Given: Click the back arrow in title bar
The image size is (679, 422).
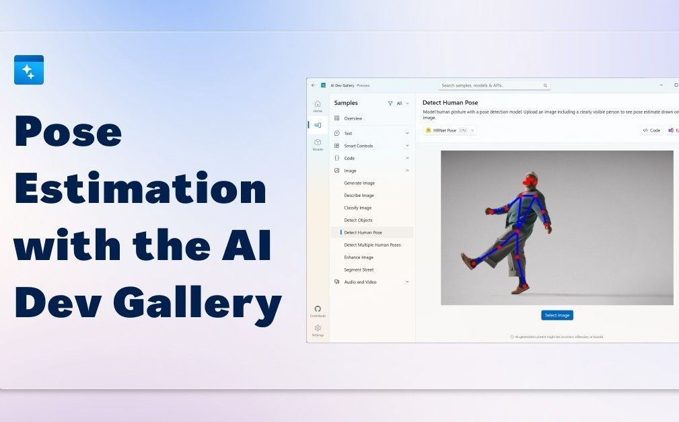Looking at the screenshot, I should click(313, 85).
